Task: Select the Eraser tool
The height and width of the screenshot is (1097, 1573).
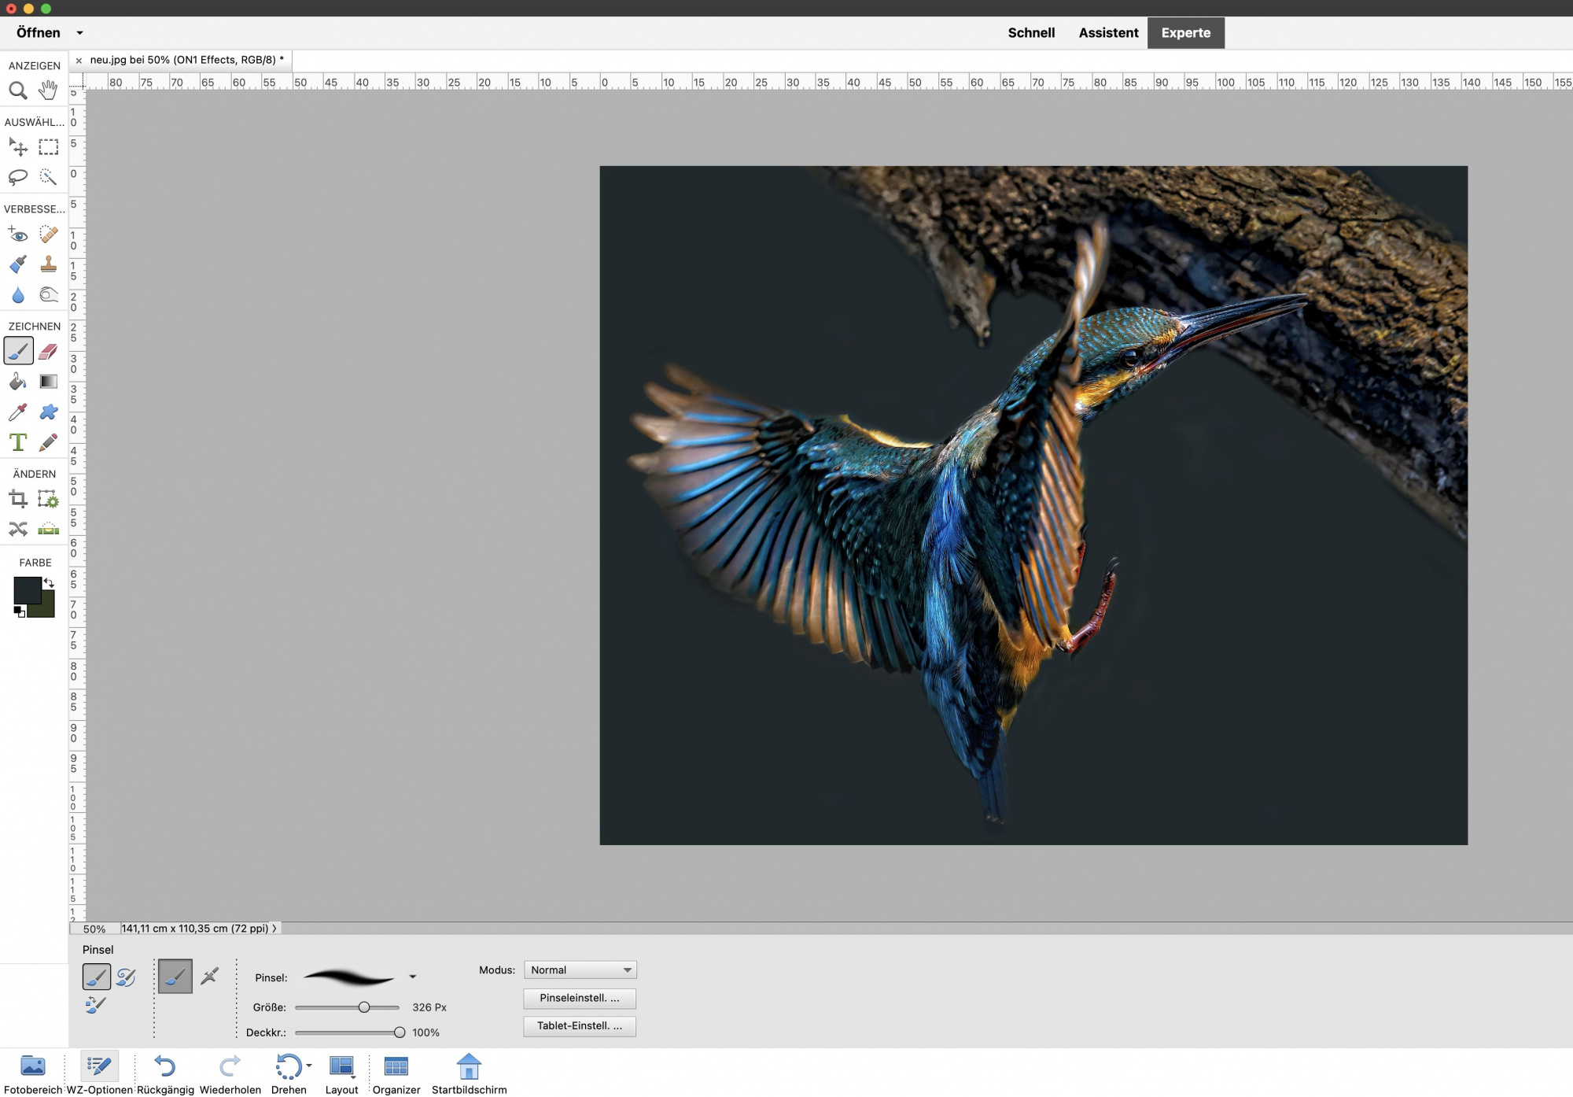Action: click(x=48, y=351)
